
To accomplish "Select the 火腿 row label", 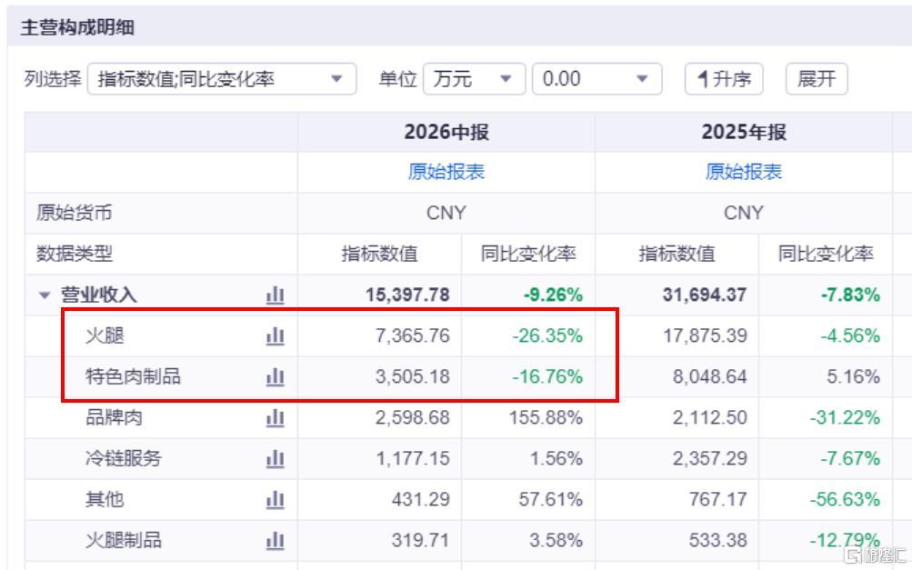I will coord(105,336).
